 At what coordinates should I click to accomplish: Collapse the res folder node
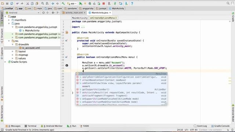9,41
